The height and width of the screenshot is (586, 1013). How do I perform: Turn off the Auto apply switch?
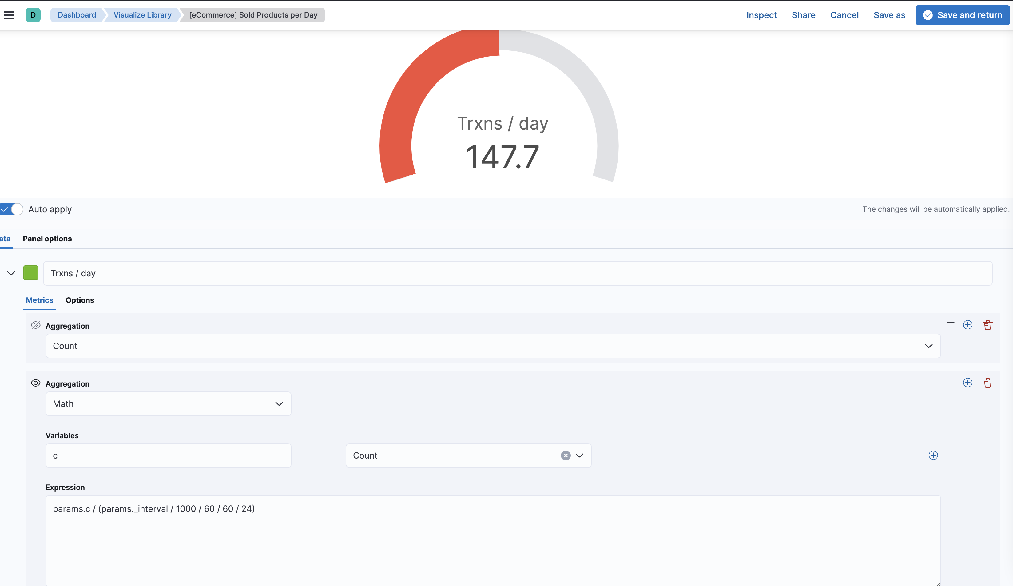pyautogui.click(x=11, y=209)
